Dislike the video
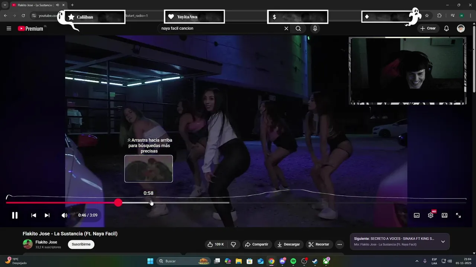Viewport: 476px width, 267px height. click(x=234, y=244)
